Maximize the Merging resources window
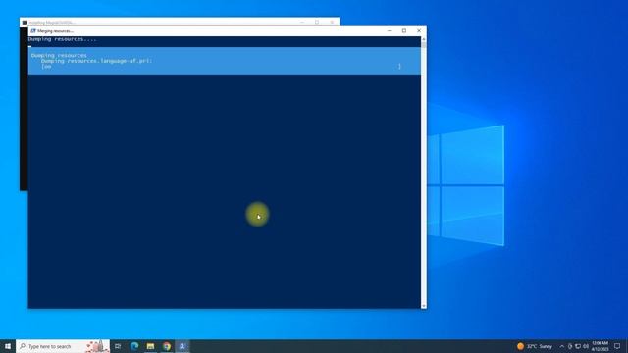This screenshot has width=628, height=353. pyautogui.click(x=404, y=30)
